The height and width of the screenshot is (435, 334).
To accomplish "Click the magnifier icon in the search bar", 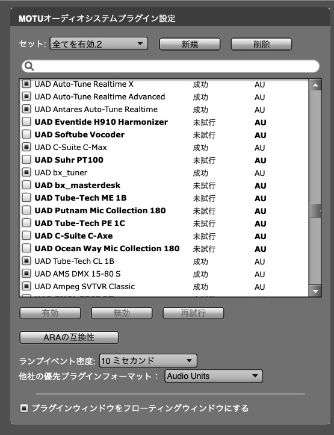I will [29, 66].
